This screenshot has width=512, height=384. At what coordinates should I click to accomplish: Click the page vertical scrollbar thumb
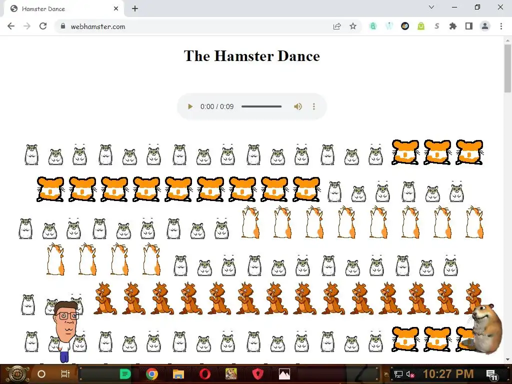tap(507, 68)
